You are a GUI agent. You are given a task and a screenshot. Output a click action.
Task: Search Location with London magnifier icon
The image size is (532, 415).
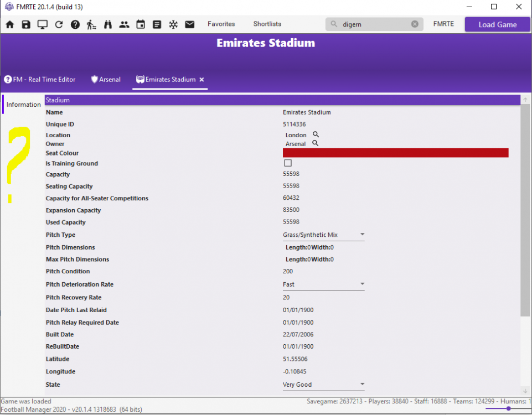coord(316,134)
